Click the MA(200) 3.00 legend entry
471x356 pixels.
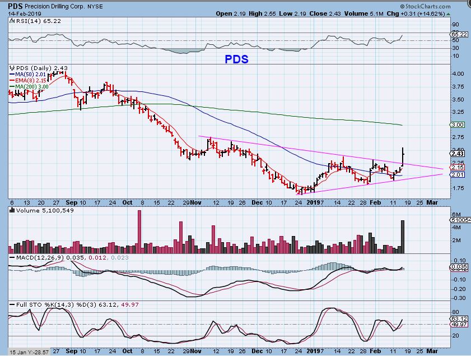pos(29,87)
